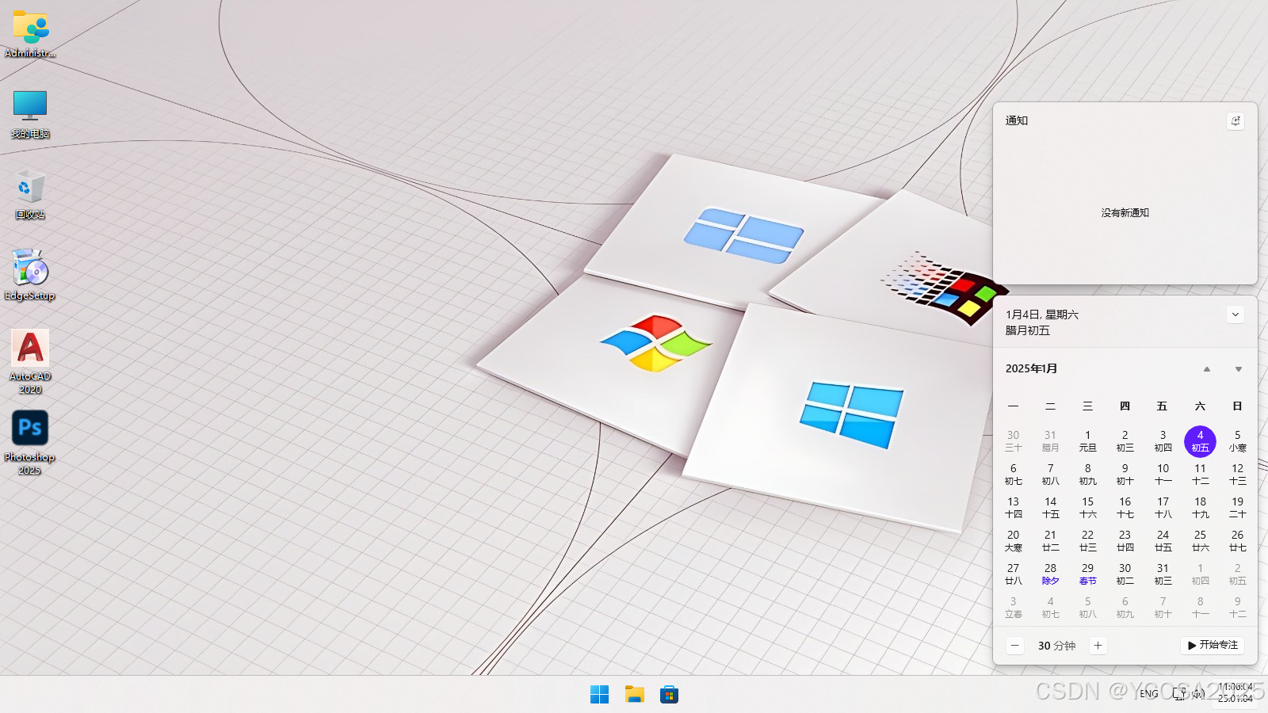Image resolution: width=1268 pixels, height=713 pixels.
Task: Decrease focus time with minus button
Action: tap(1015, 646)
